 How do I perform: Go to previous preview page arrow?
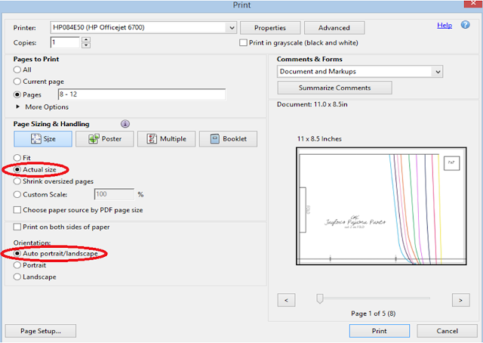[x=286, y=300]
